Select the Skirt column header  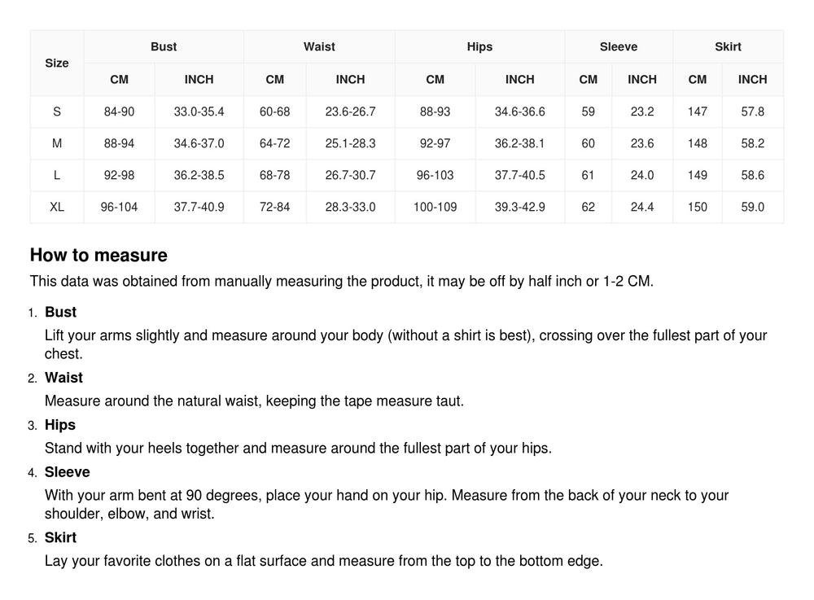click(x=728, y=47)
